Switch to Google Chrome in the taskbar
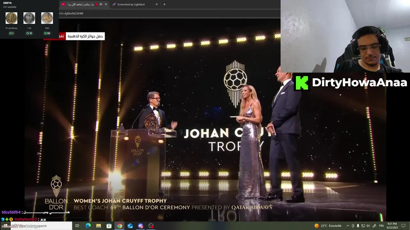 click(119, 226)
